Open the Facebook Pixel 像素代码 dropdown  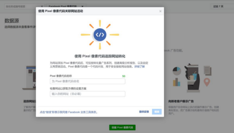click(x=66, y=6)
